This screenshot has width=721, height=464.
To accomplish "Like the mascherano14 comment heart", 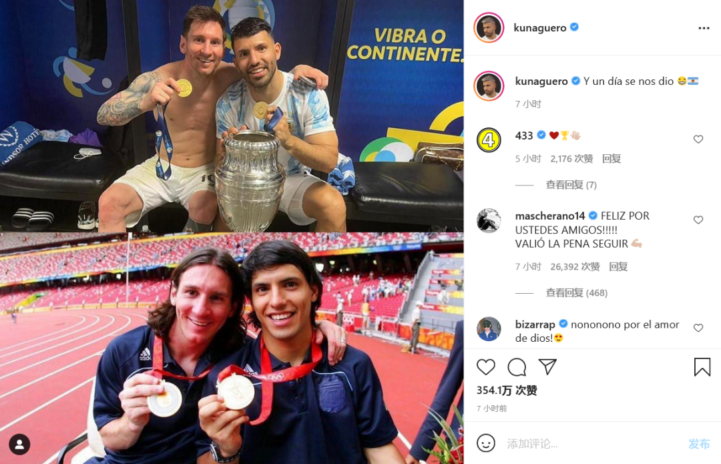I will click(698, 220).
